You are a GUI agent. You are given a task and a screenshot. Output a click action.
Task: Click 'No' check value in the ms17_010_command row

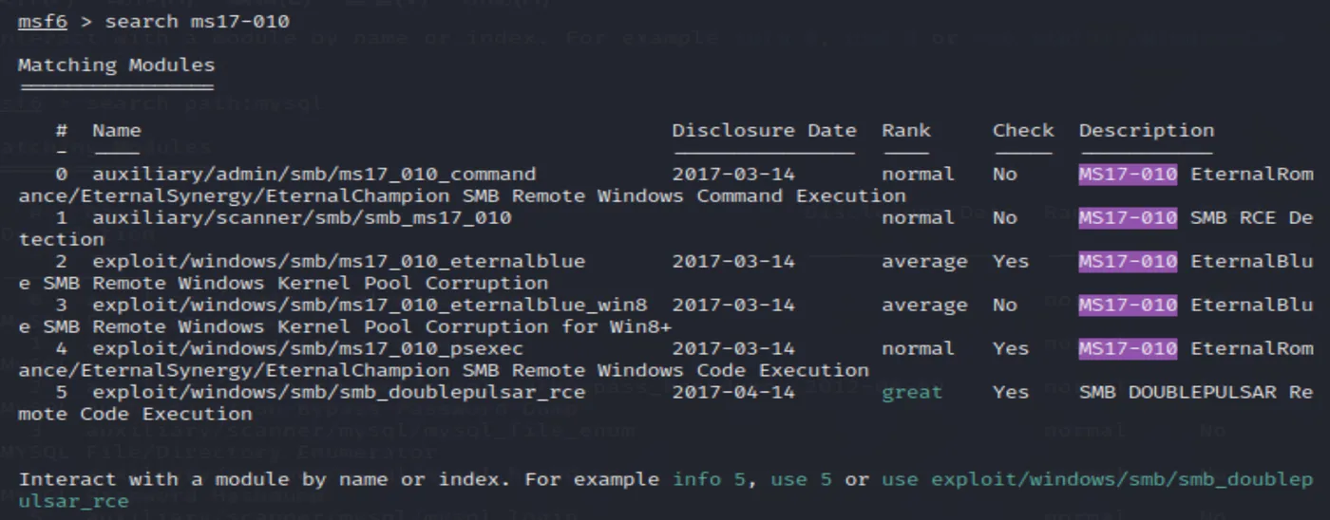[1005, 175]
